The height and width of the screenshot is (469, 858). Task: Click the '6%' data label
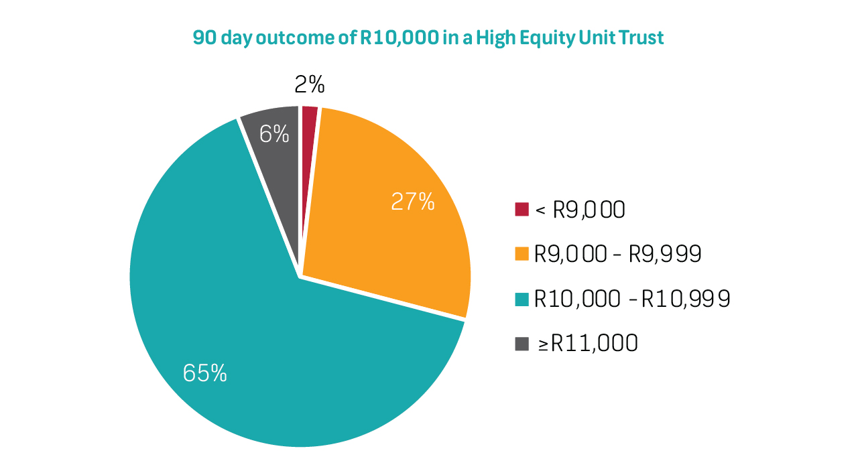click(x=274, y=135)
